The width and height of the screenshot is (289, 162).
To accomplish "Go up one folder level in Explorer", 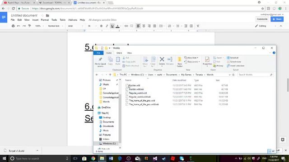I will [x=110, y=75].
